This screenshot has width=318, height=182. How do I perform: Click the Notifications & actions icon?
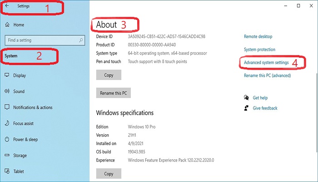7,107
